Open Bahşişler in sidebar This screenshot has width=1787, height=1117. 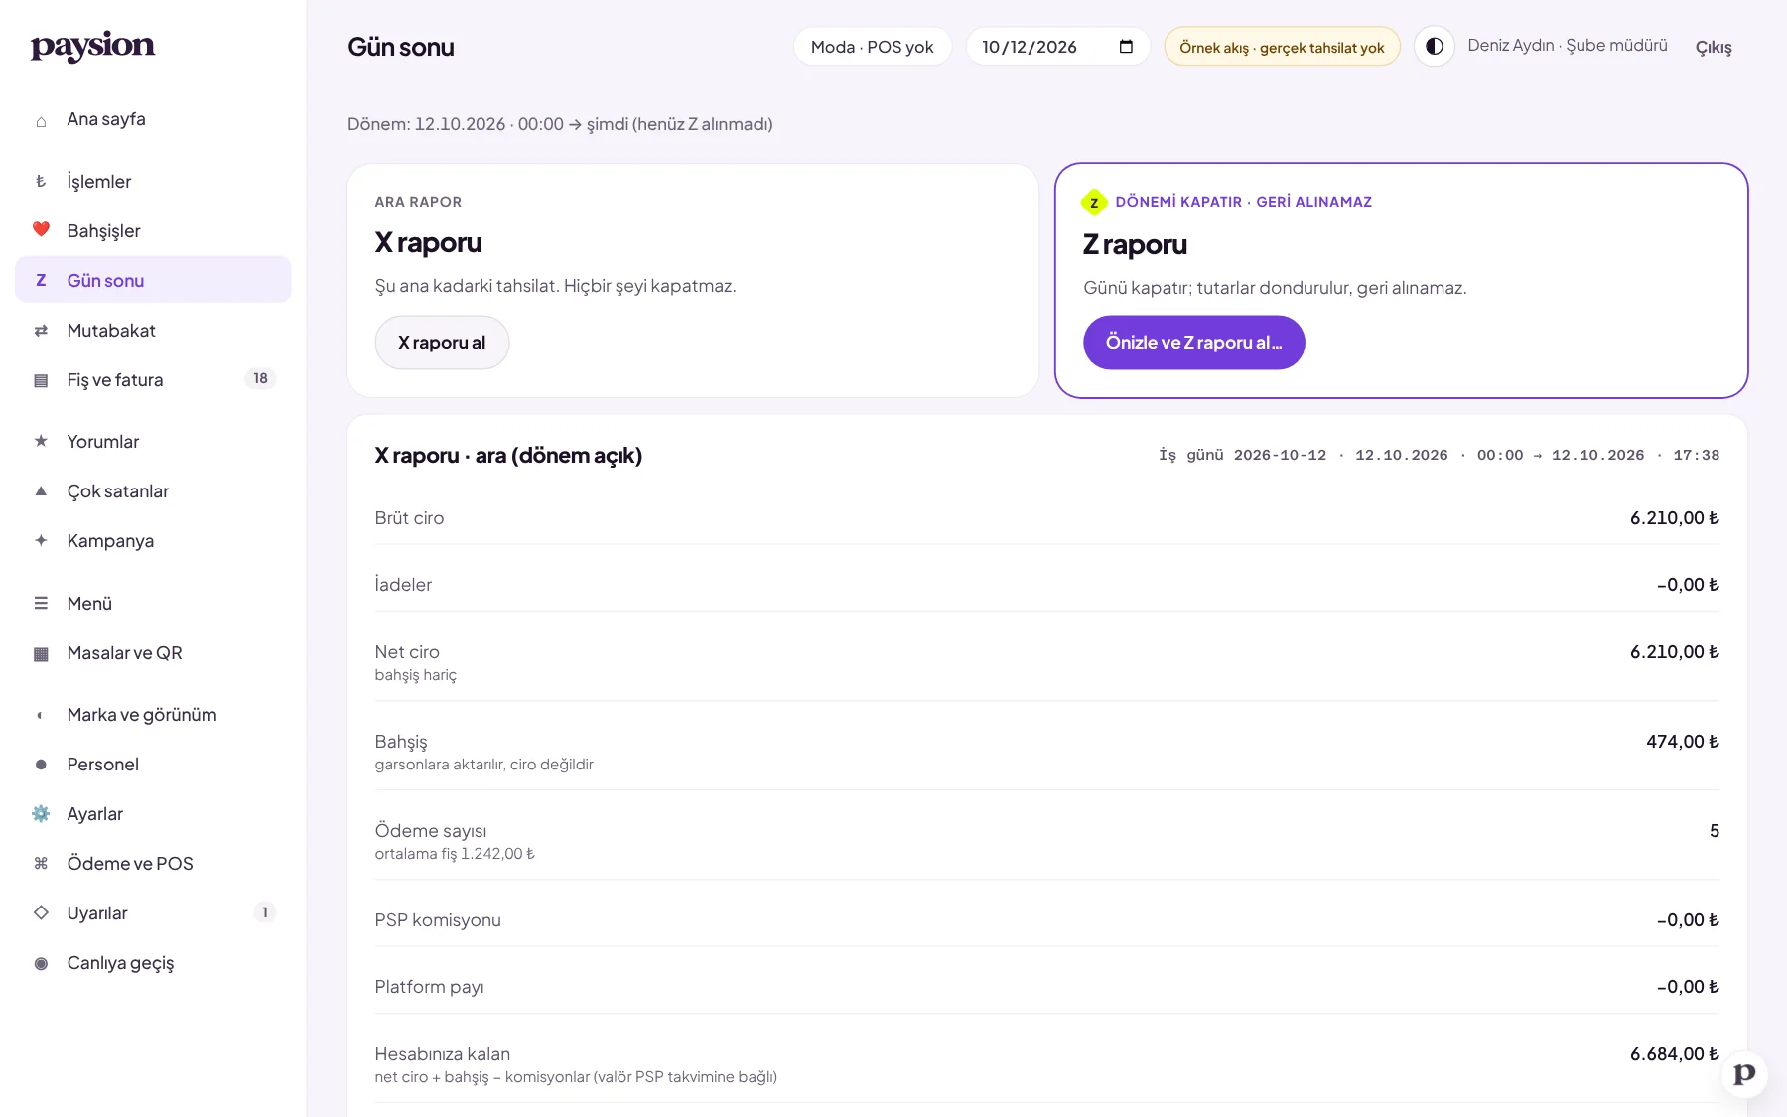(x=153, y=230)
